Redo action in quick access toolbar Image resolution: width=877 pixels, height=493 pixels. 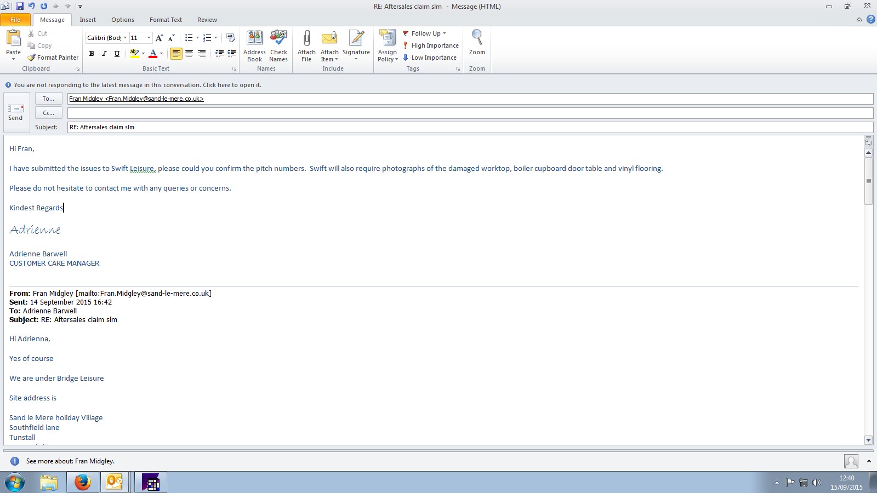coord(43,6)
